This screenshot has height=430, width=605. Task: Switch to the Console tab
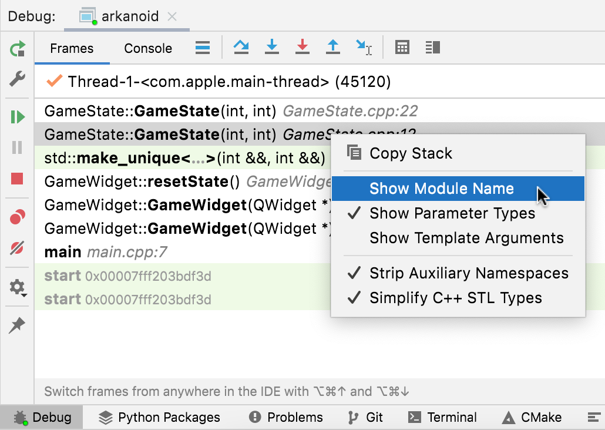pyautogui.click(x=147, y=49)
